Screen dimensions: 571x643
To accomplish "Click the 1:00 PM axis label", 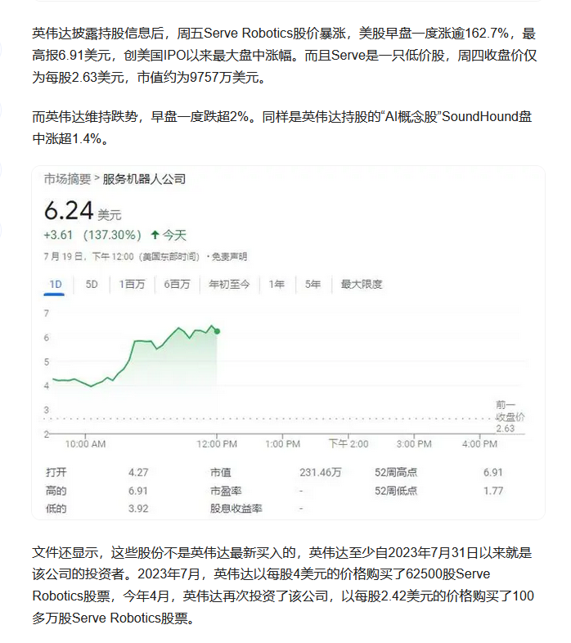I will (x=282, y=444).
